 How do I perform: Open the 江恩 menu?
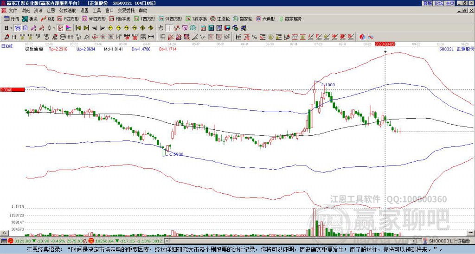coord(51,11)
